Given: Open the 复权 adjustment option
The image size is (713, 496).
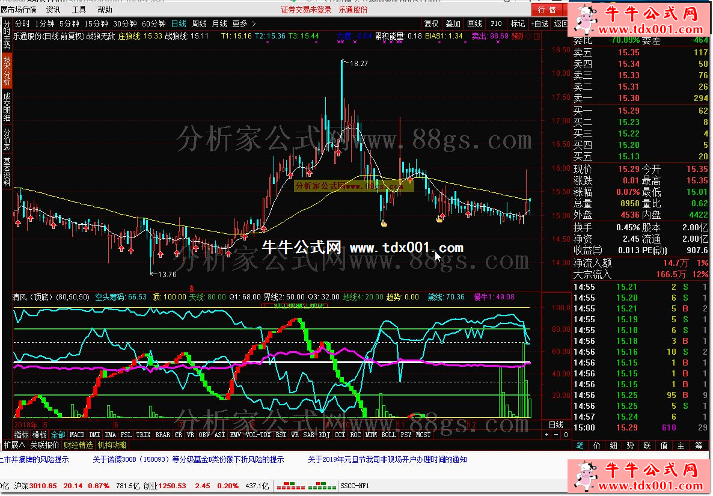Looking at the screenshot, I should click(x=431, y=23).
